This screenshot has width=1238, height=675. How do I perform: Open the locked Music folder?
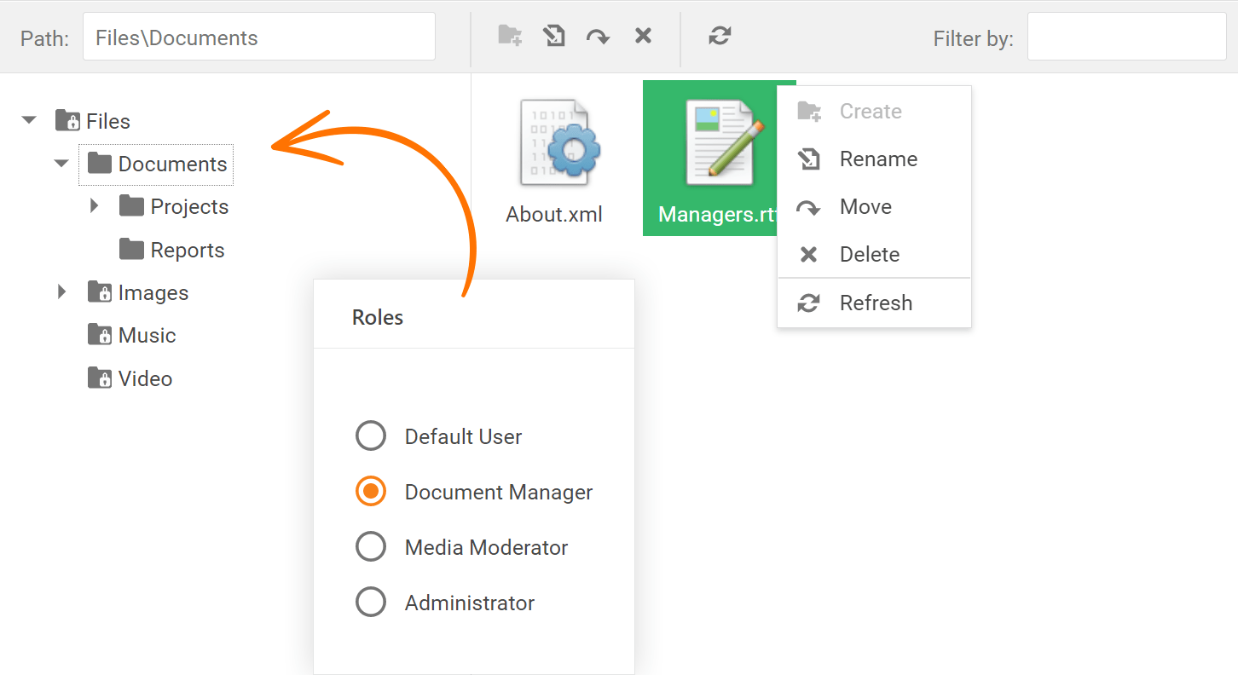click(x=147, y=336)
